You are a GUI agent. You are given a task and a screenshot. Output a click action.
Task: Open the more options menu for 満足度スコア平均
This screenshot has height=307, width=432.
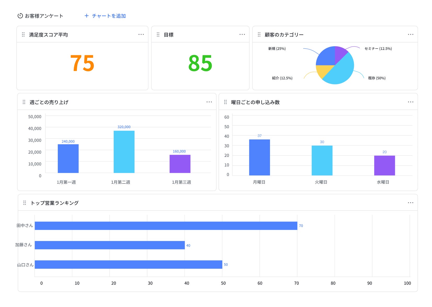pos(141,34)
